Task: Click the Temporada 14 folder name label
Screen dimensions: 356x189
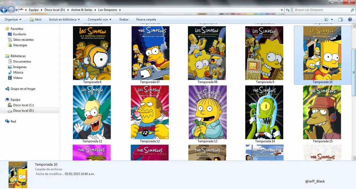Action: click(x=265, y=141)
